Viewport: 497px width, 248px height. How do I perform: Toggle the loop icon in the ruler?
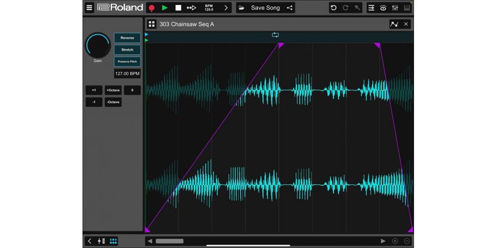275,35
